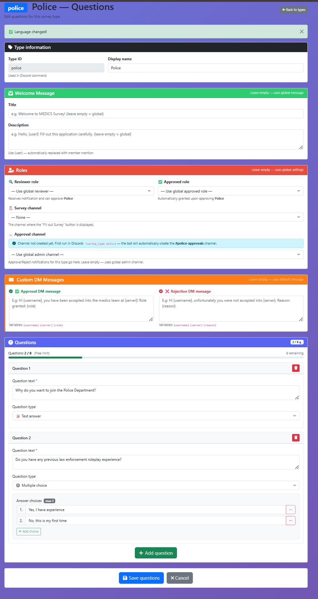Go back using 'Back to types'

[x=294, y=10]
